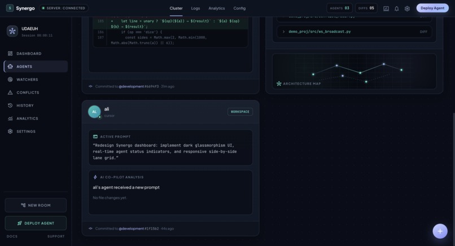This screenshot has width=455, height=246.
Task: Click the New Room button
Action: pos(36,205)
